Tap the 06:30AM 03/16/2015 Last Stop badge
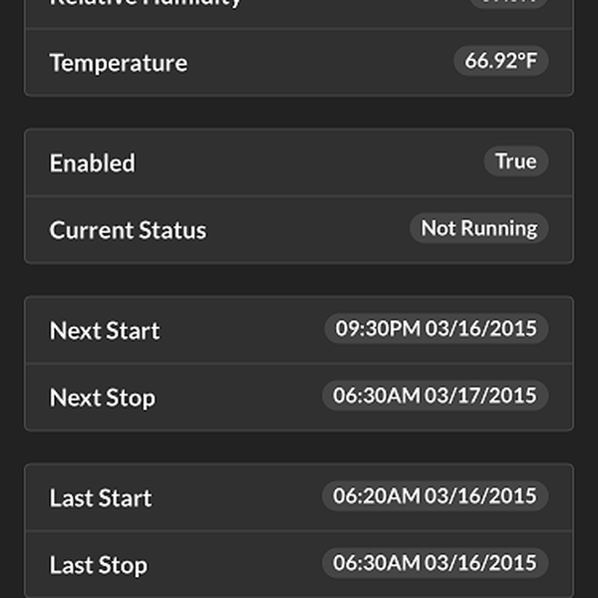598x598 pixels. (435, 563)
